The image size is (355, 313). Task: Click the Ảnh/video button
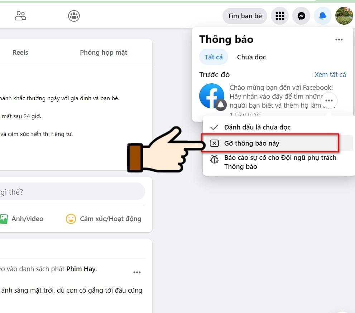22,219
